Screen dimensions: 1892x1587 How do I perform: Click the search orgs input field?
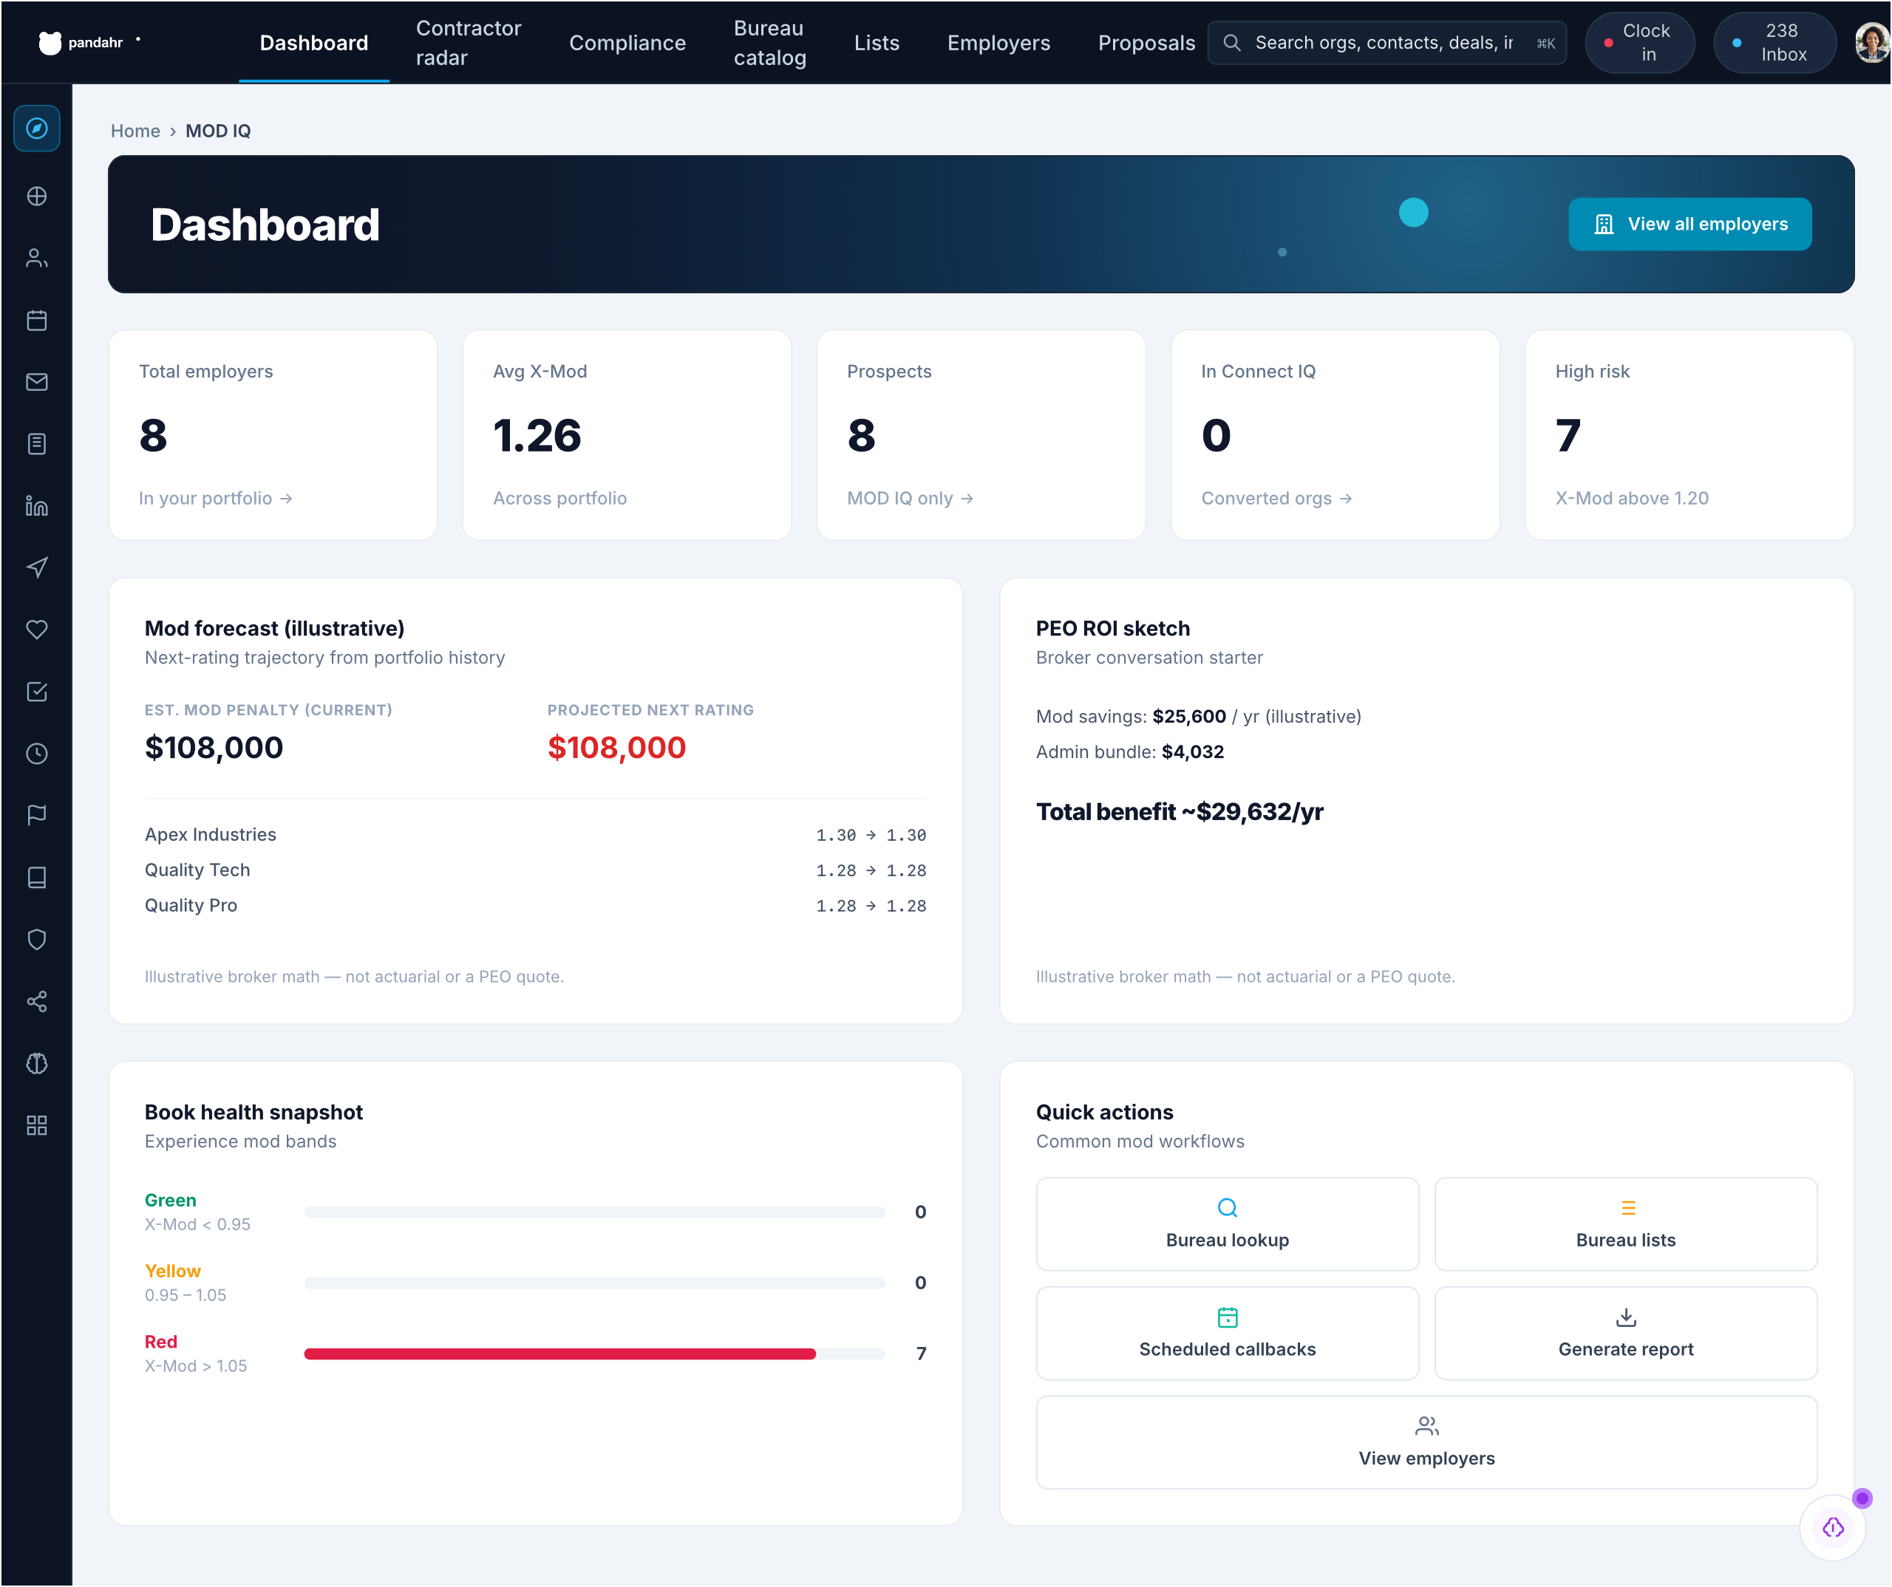pos(1386,42)
